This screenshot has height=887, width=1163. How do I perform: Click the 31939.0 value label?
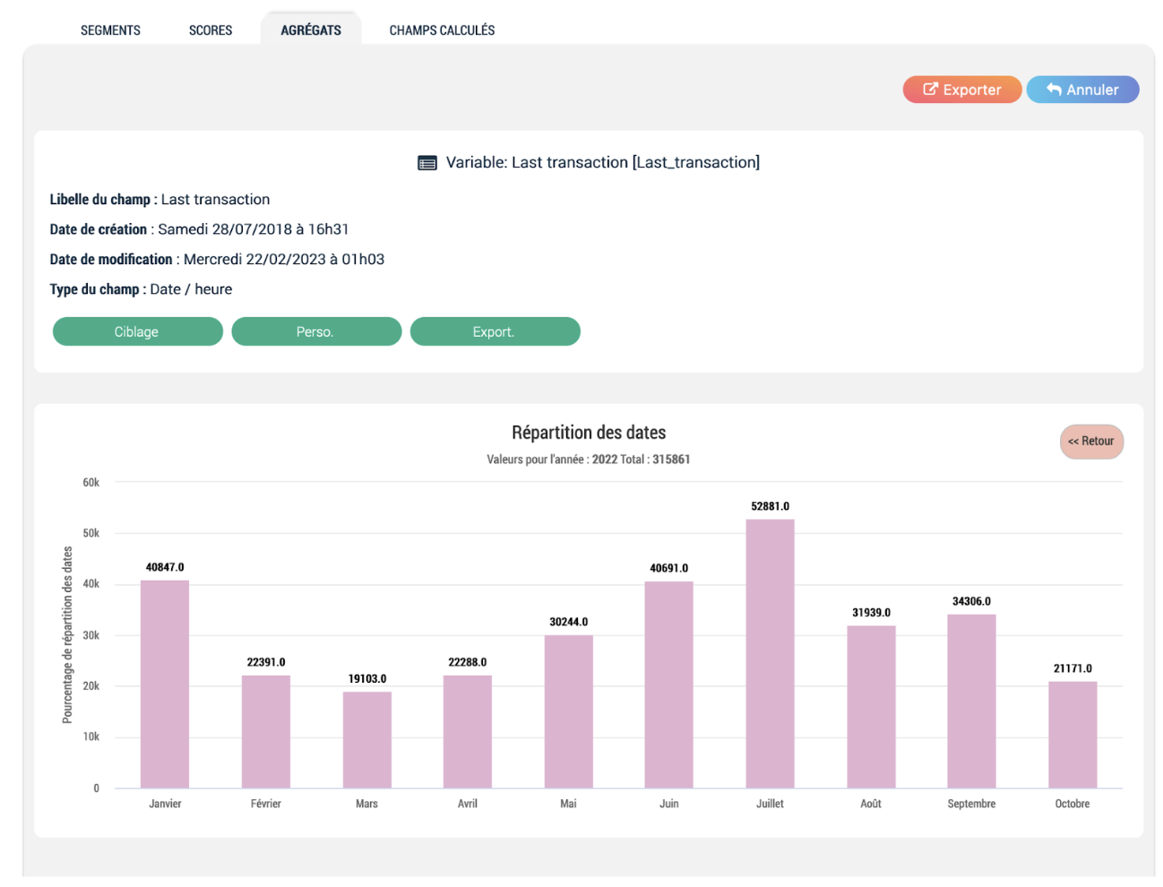point(872,613)
